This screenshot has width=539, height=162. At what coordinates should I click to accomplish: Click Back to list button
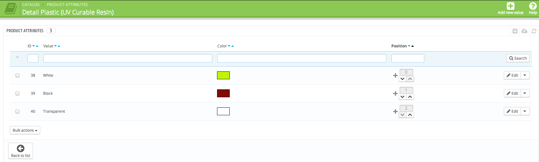[21, 151]
